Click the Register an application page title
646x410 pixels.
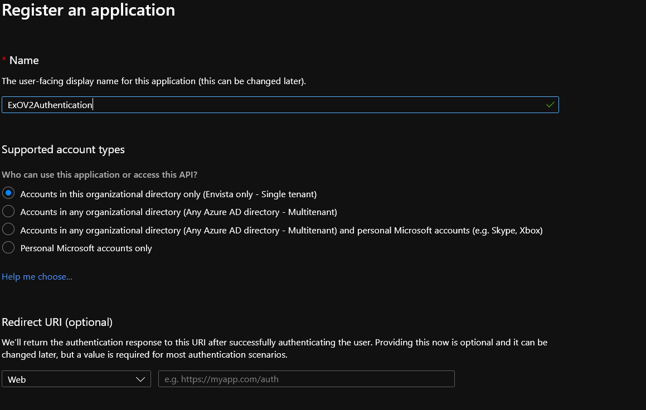(x=88, y=10)
